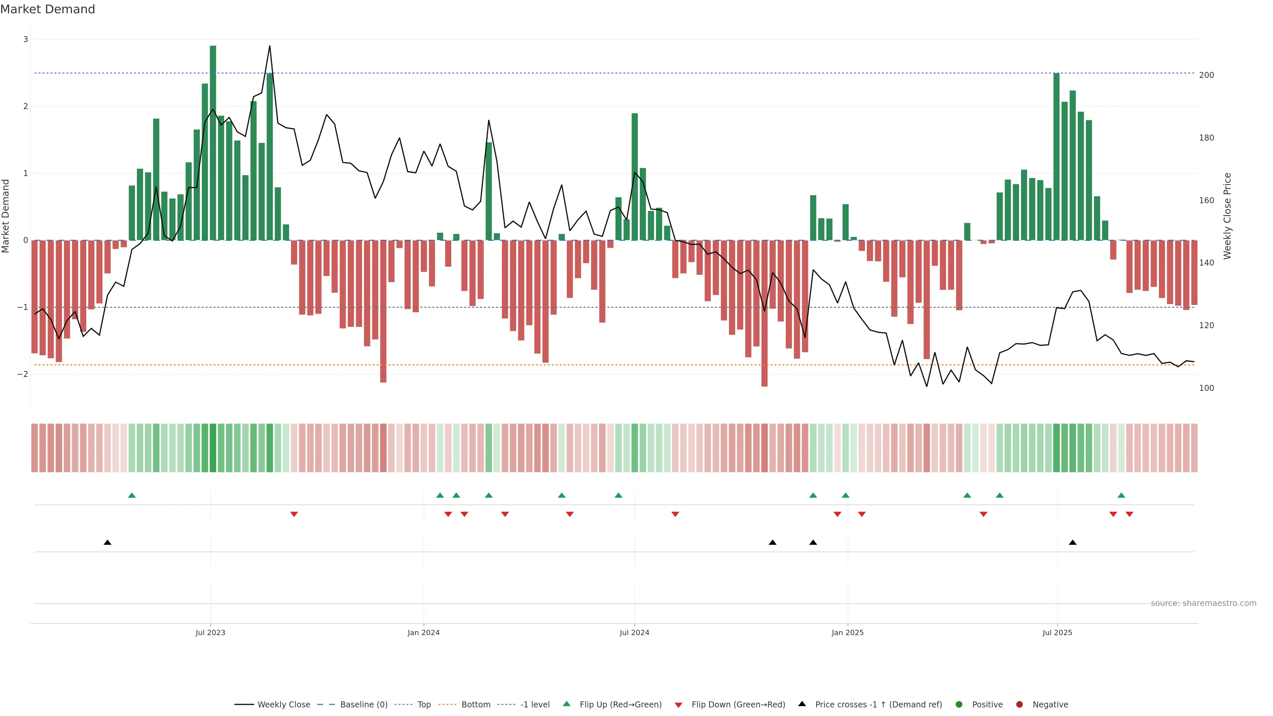
Task: Click the green Flip Up legend triangle
Action: pos(566,704)
